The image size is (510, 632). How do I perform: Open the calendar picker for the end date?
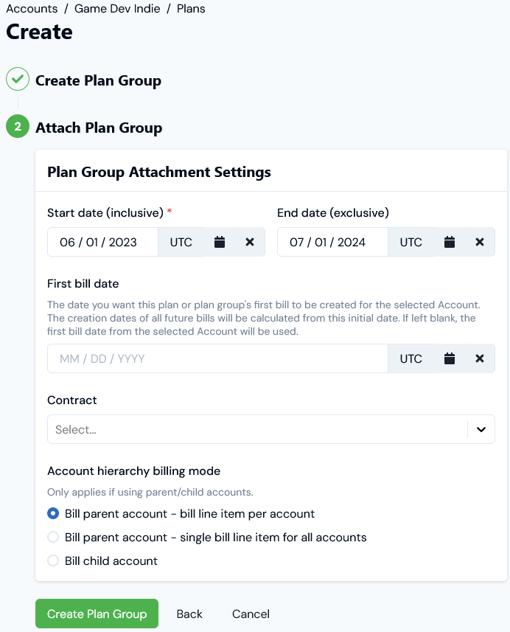pyautogui.click(x=449, y=241)
